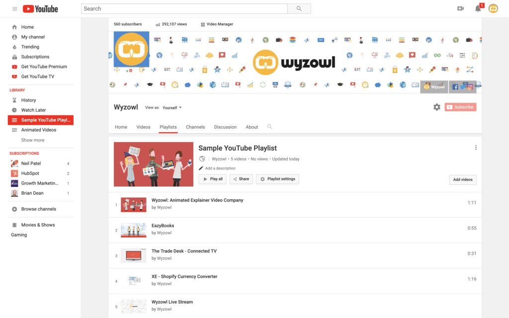Click the EazyBooks video thumbnail

click(x=133, y=231)
